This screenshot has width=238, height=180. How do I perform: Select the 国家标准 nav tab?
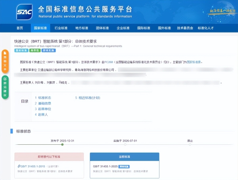click(x=40, y=28)
